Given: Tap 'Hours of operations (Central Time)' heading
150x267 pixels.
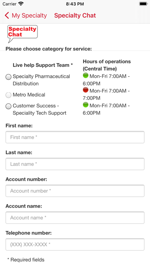Looking at the screenshot, I should point(107,65).
